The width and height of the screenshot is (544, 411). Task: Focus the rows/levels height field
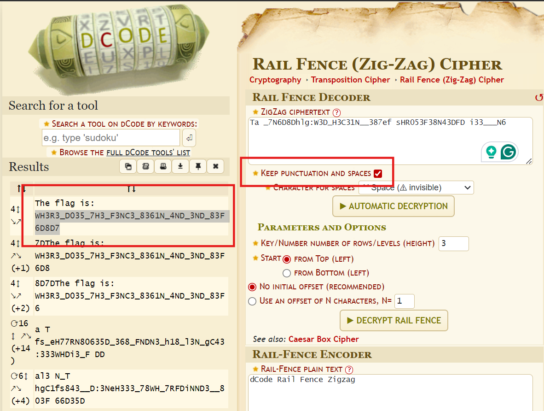tap(453, 244)
